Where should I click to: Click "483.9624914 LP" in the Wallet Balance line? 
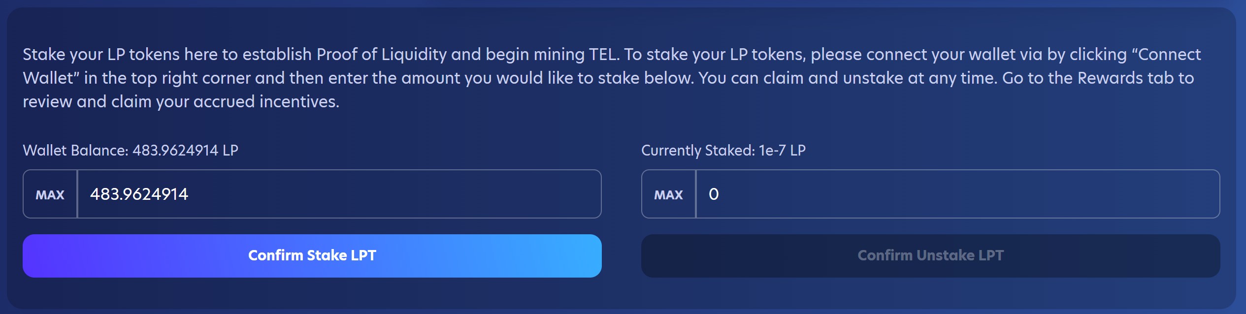[185, 151]
